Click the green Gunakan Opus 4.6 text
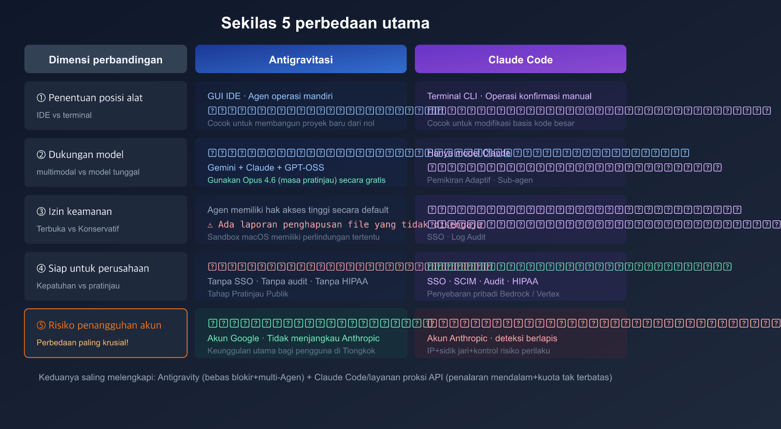The image size is (781, 429). point(296,180)
